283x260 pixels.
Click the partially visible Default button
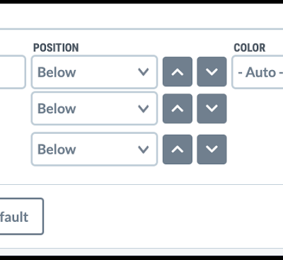tap(22, 216)
